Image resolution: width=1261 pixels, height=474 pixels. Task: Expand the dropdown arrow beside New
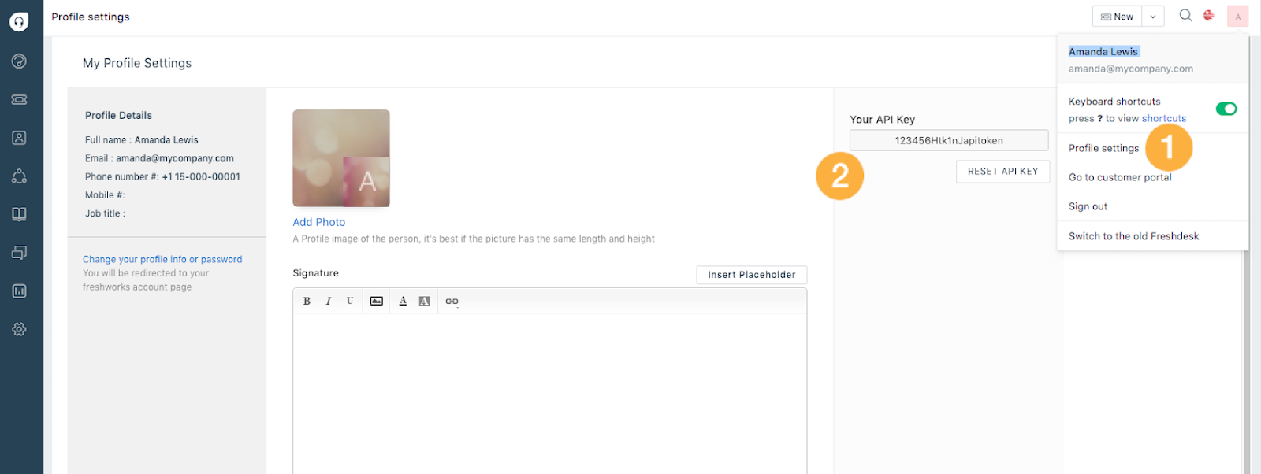[x=1152, y=17]
